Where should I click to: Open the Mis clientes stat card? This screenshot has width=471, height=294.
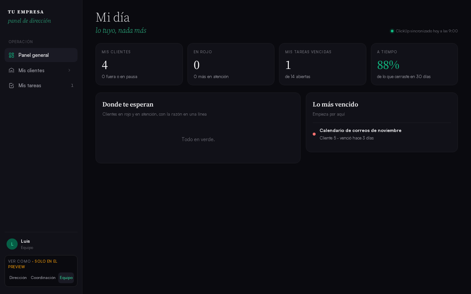(139, 64)
